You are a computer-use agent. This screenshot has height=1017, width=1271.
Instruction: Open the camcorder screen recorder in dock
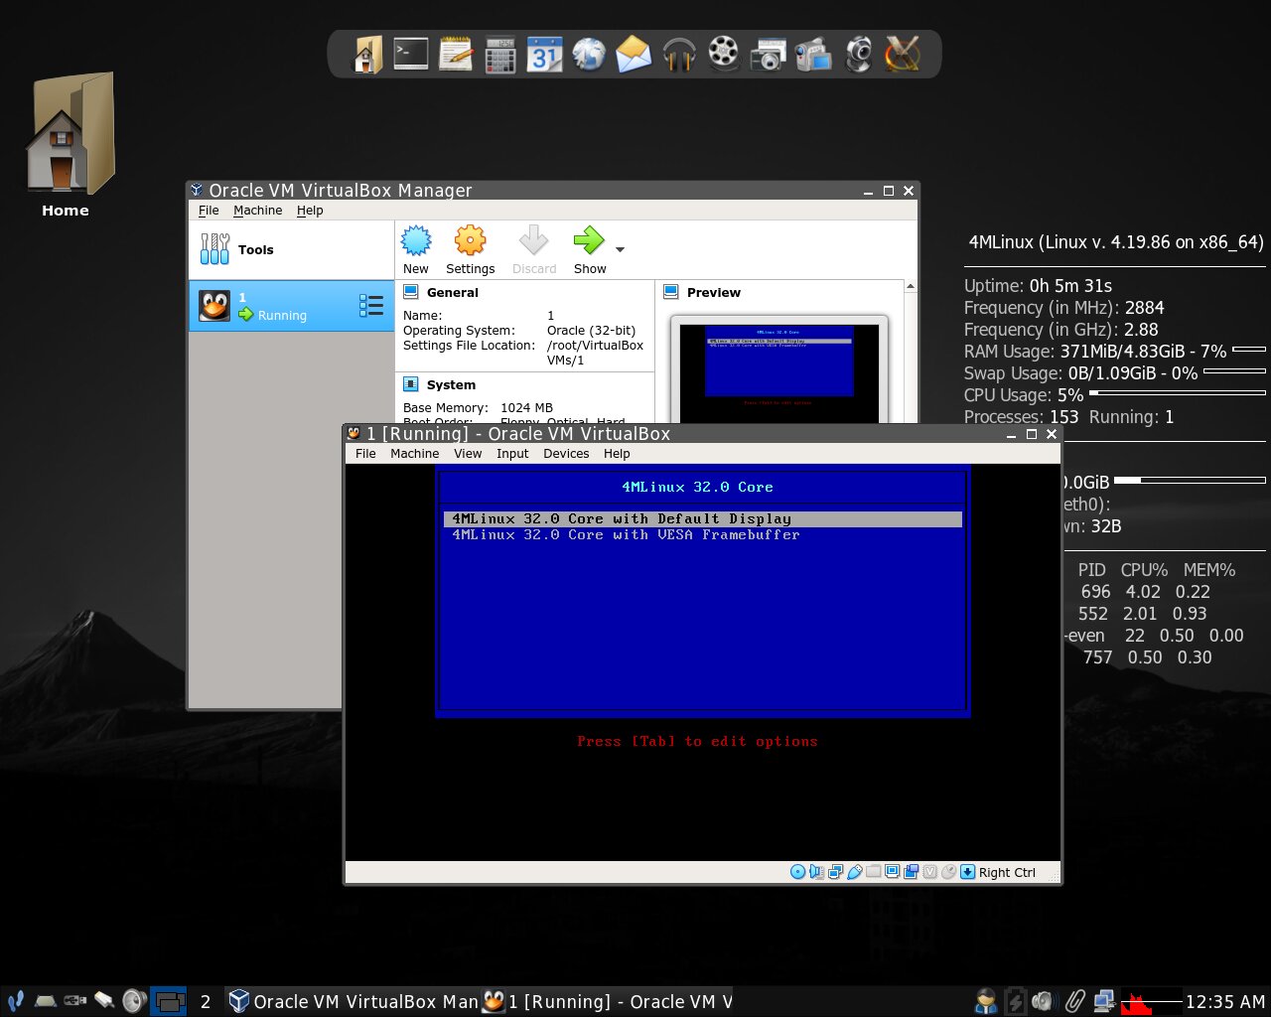(x=813, y=55)
